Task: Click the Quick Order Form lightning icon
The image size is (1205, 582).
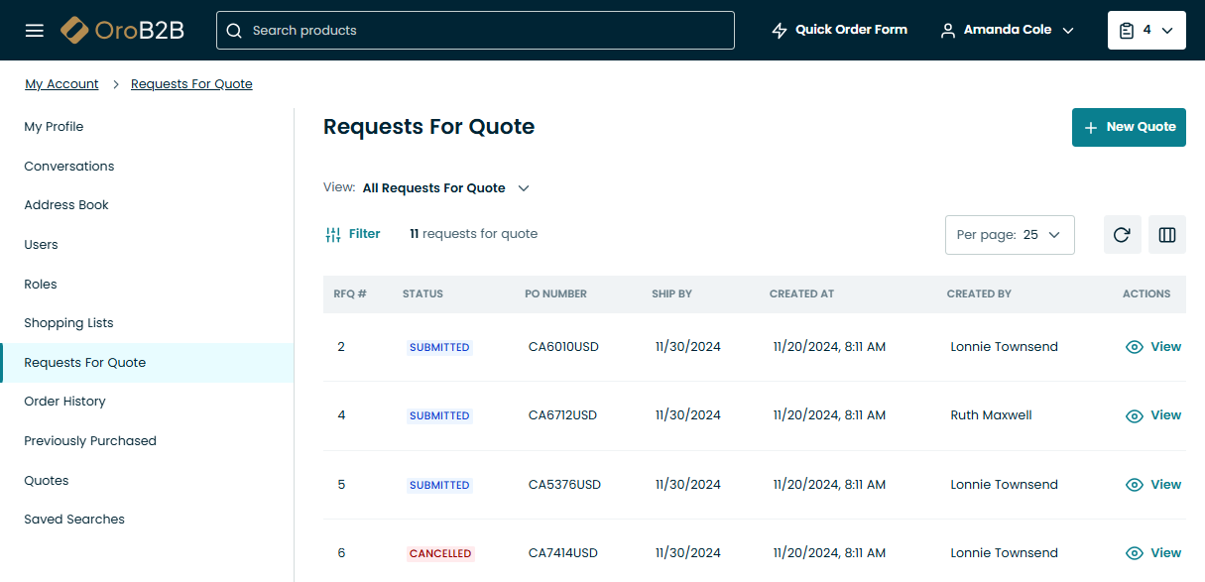Action: point(780,31)
